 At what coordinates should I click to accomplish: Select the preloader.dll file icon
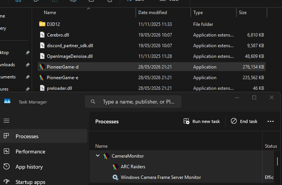[x=42, y=88]
